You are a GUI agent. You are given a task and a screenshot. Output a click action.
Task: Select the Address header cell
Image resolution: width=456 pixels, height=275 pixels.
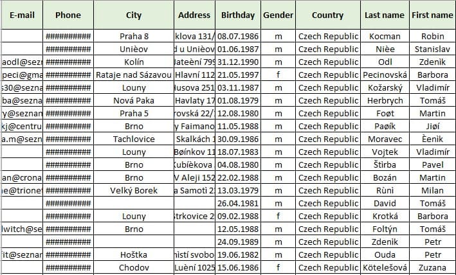[194, 15]
